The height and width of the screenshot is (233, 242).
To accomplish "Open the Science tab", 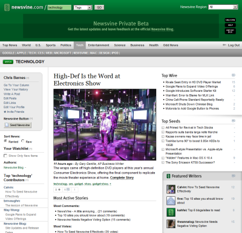I will tap(120, 45).
